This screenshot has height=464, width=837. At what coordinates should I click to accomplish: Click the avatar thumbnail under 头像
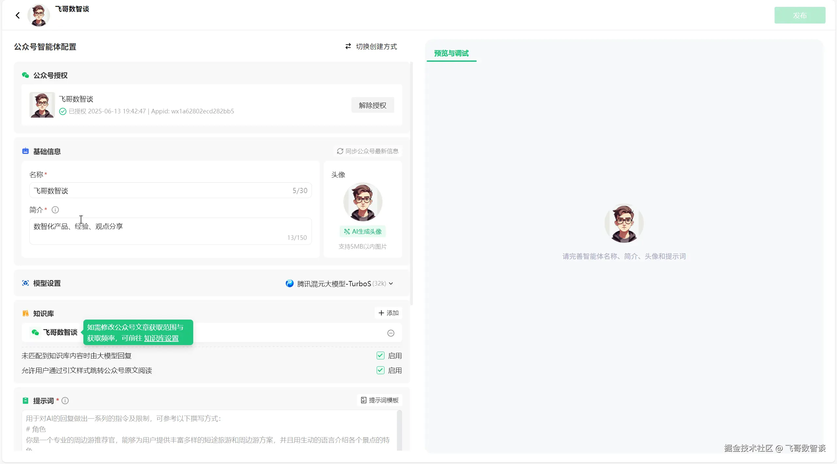363,202
